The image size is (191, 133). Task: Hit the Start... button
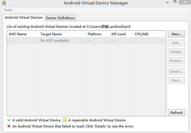[x=176, y=81]
